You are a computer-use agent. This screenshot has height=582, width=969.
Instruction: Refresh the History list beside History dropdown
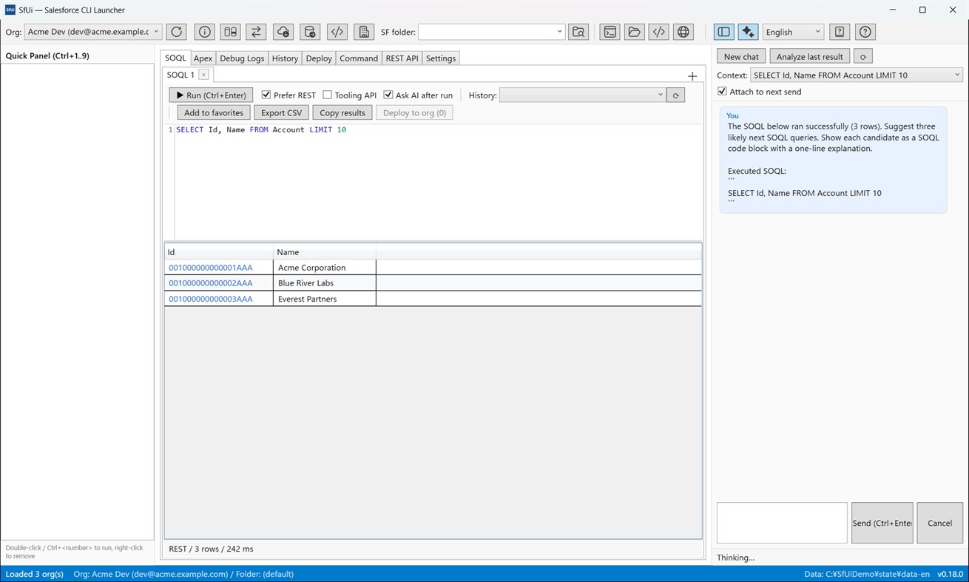pos(675,95)
